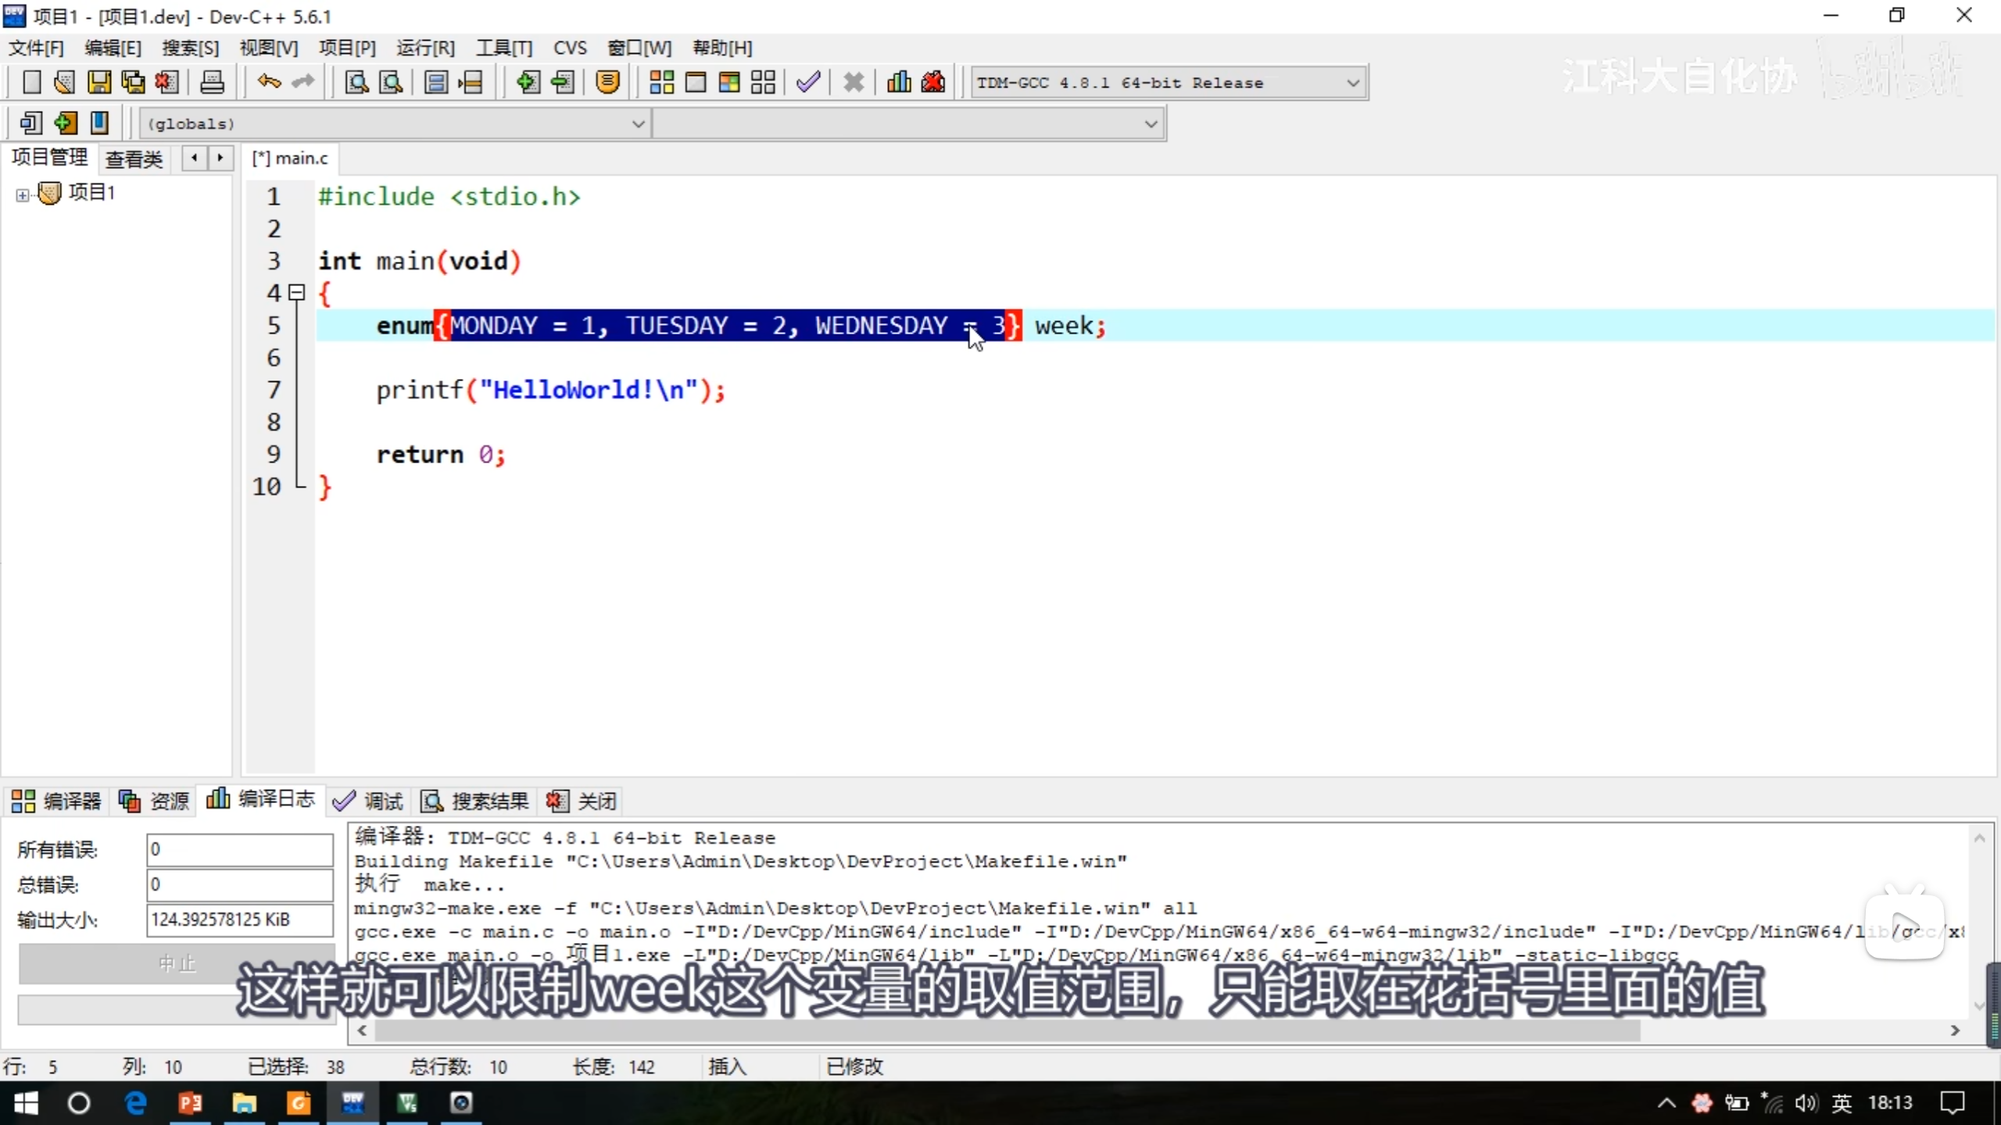Open the (globals) scope dropdown
The height and width of the screenshot is (1125, 2001).
638,123
